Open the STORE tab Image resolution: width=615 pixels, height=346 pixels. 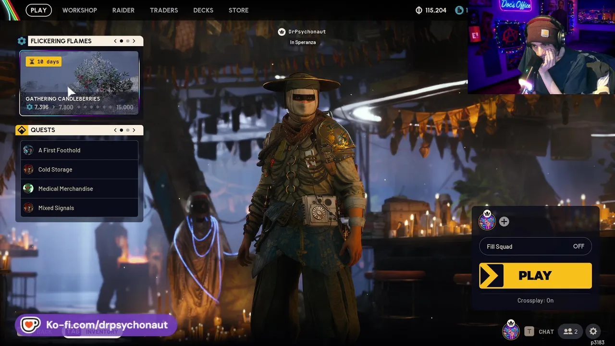point(239,10)
